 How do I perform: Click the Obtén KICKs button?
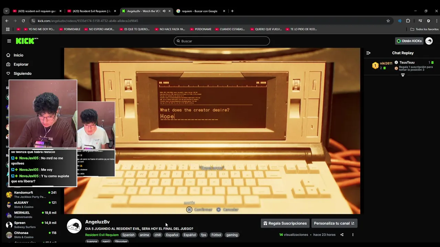coord(409,41)
